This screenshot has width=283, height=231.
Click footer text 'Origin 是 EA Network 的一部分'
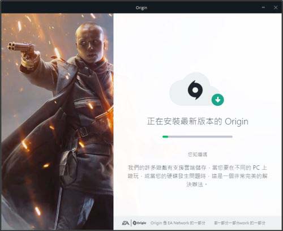tap(178, 223)
